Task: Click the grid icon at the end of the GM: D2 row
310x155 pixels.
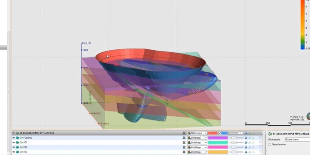Action: pyautogui.click(x=261, y=147)
